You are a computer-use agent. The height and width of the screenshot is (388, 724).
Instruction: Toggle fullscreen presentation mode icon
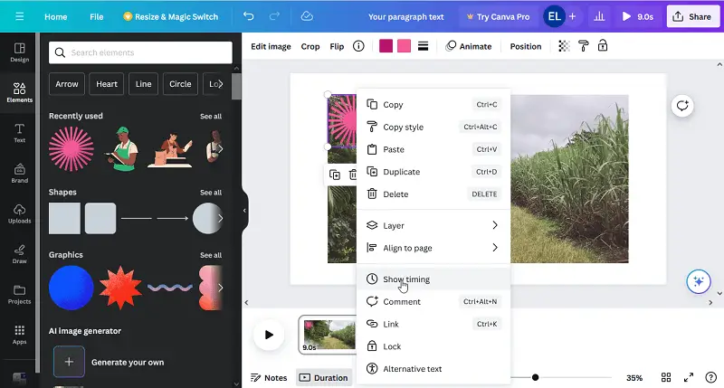coord(689,377)
